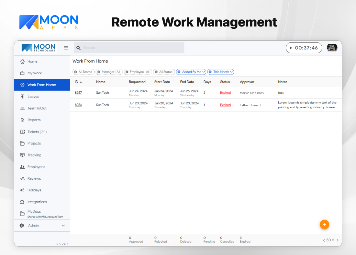Sort by the ID column header

[x=78, y=82]
